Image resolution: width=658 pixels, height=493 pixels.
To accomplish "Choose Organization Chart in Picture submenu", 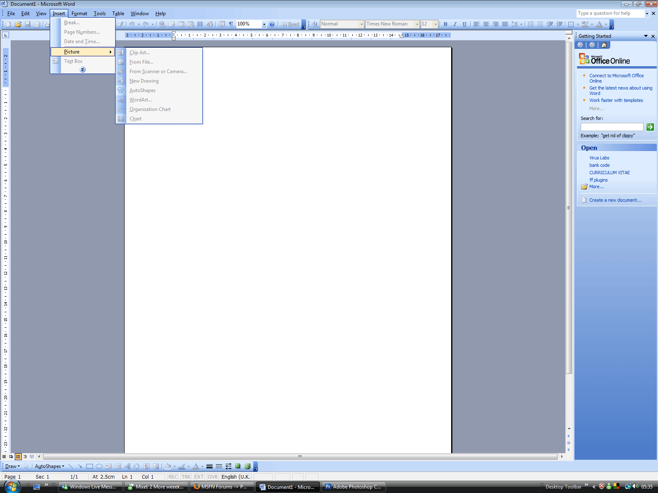I will click(x=159, y=109).
